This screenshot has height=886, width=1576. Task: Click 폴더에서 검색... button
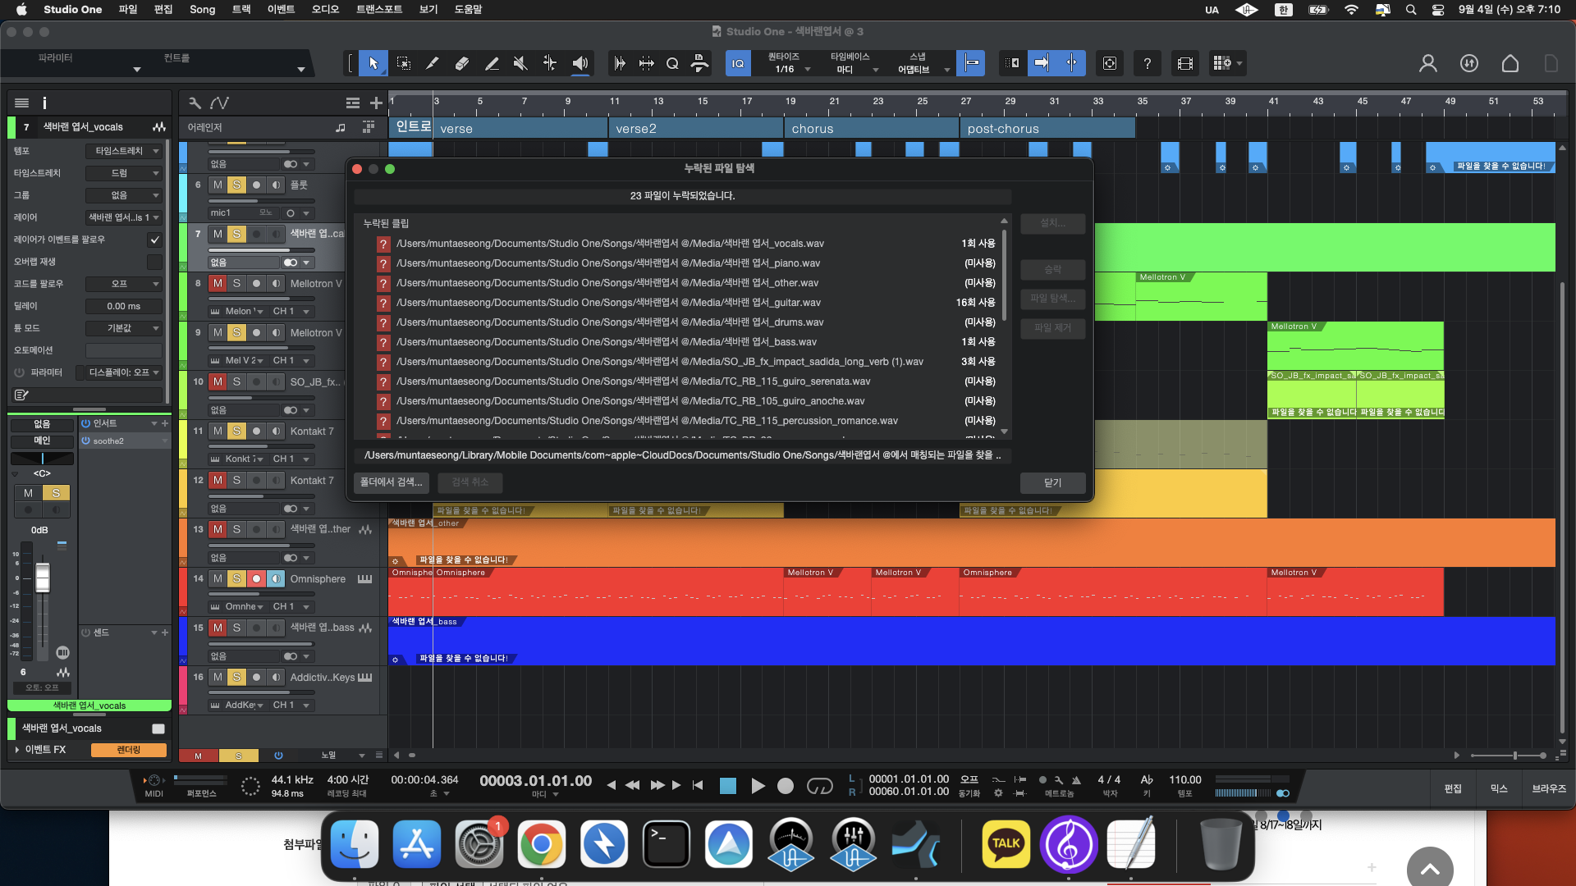(x=392, y=482)
